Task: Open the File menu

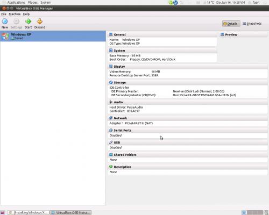Action: click(4, 14)
